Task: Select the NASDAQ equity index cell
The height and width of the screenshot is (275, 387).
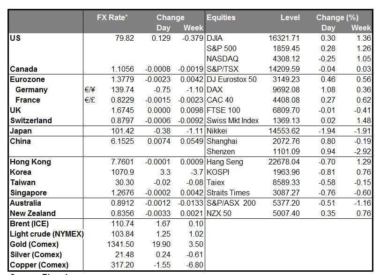Action: (222, 59)
